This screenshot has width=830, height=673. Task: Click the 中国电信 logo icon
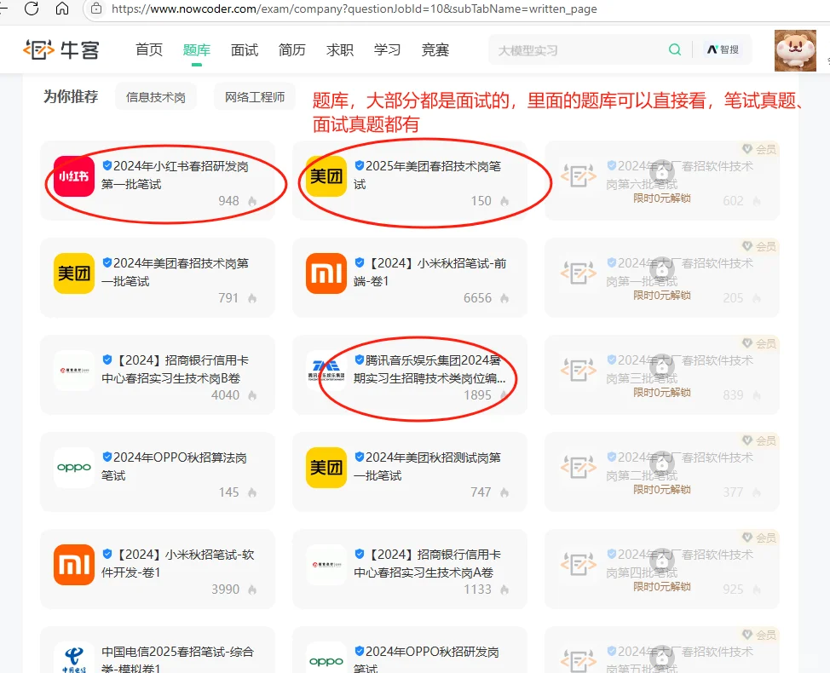[x=74, y=659]
